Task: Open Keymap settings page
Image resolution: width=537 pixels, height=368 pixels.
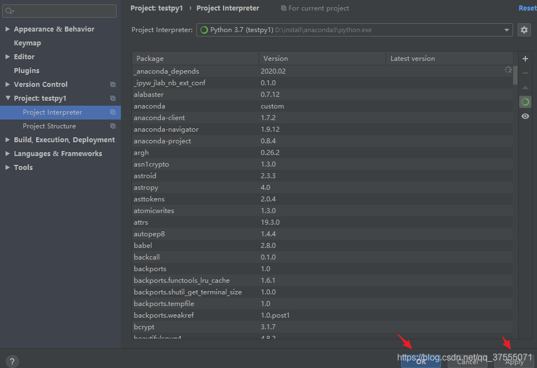Action: [27, 43]
